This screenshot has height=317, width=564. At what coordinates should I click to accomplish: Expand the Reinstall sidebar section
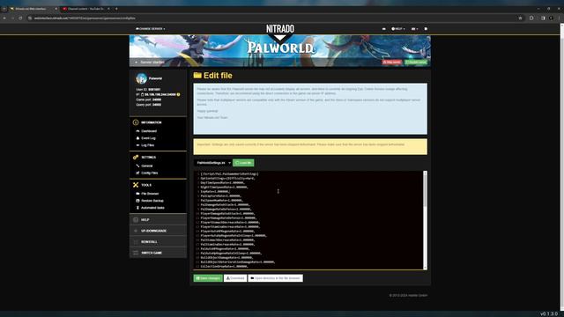click(158, 242)
